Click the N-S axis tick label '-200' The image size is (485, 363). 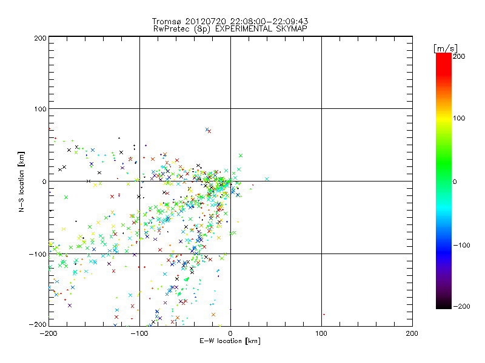pyautogui.click(x=38, y=324)
